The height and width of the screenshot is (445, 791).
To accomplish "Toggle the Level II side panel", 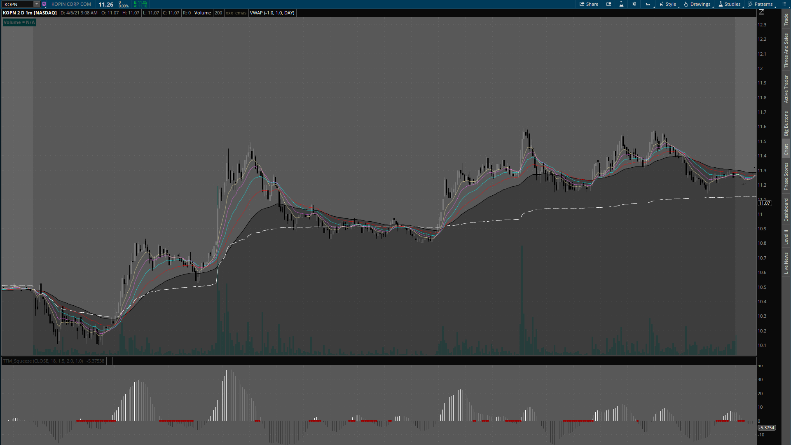I will pyautogui.click(x=786, y=237).
